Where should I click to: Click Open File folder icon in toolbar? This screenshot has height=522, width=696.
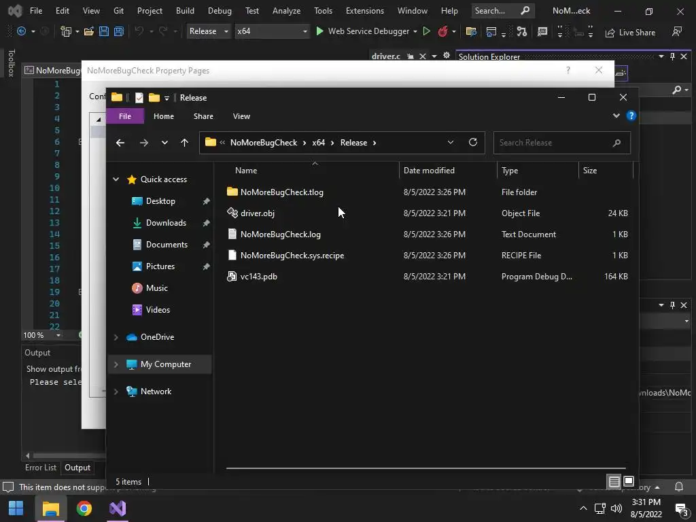pos(89,31)
